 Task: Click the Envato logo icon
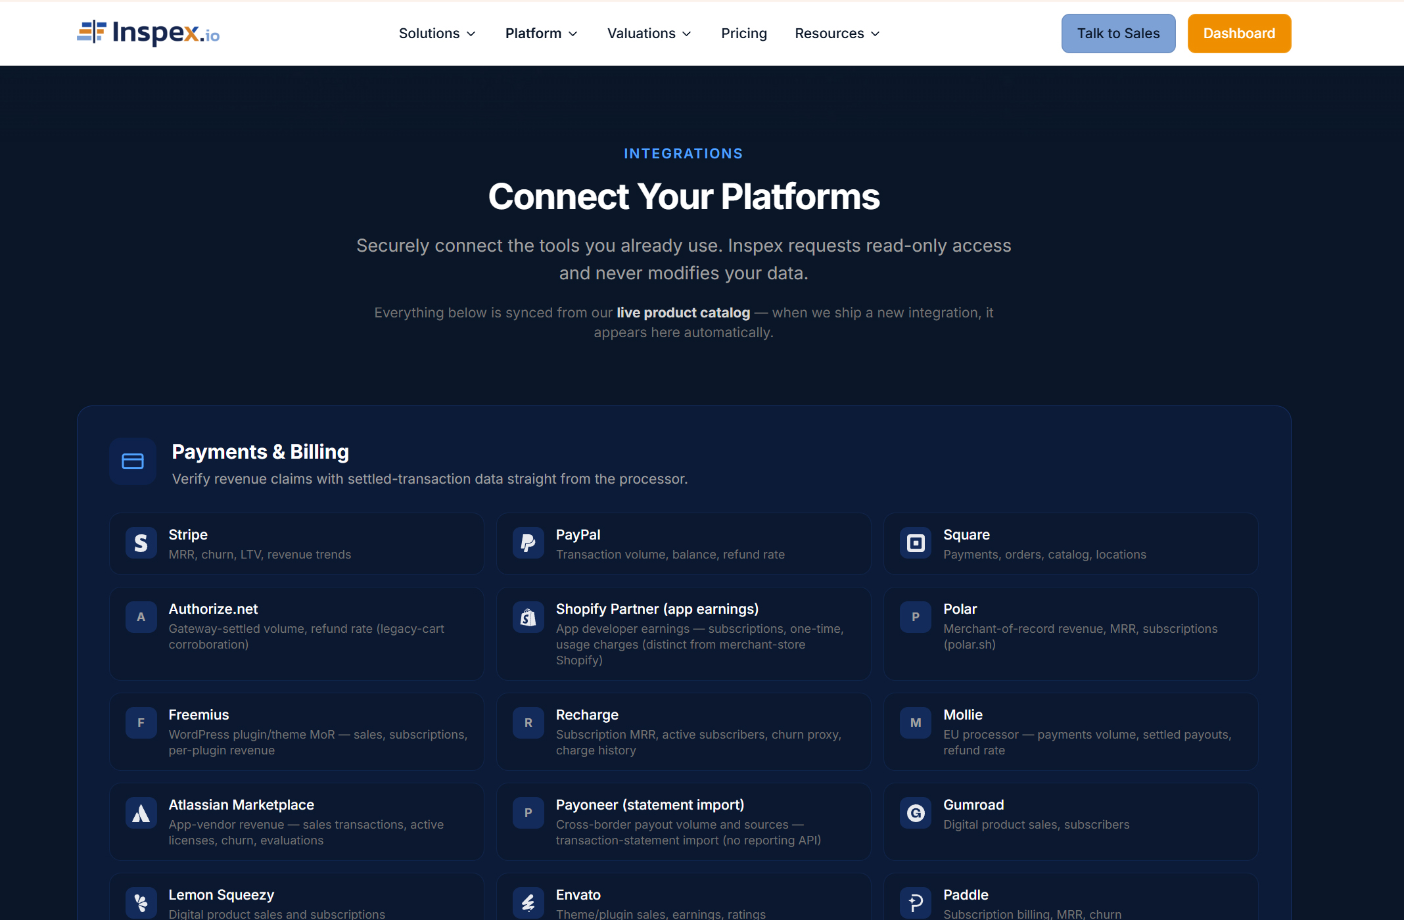click(528, 903)
